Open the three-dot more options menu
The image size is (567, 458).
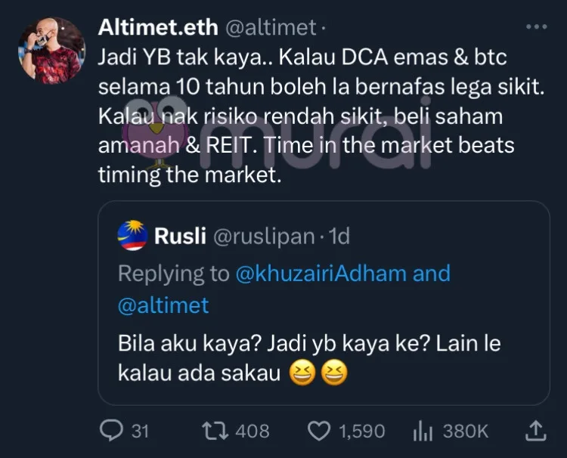535,26
